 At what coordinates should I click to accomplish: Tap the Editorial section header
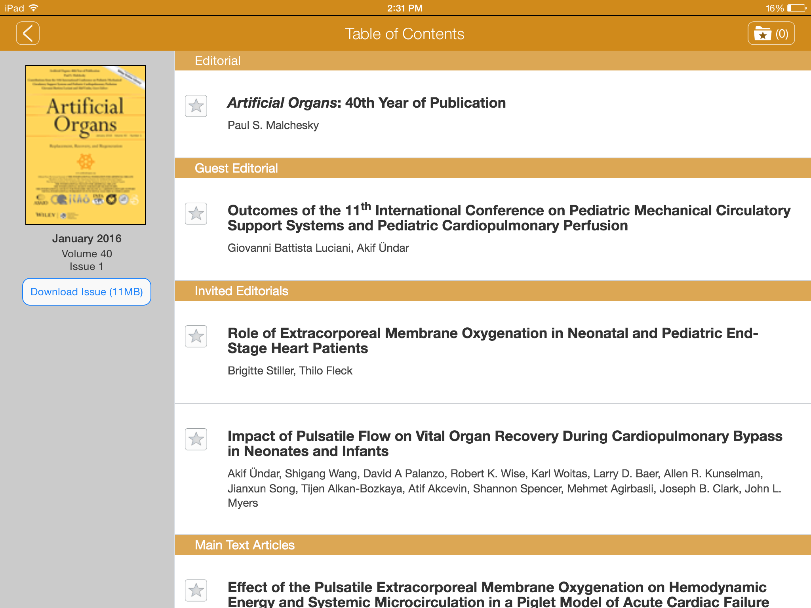pyautogui.click(x=218, y=61)
